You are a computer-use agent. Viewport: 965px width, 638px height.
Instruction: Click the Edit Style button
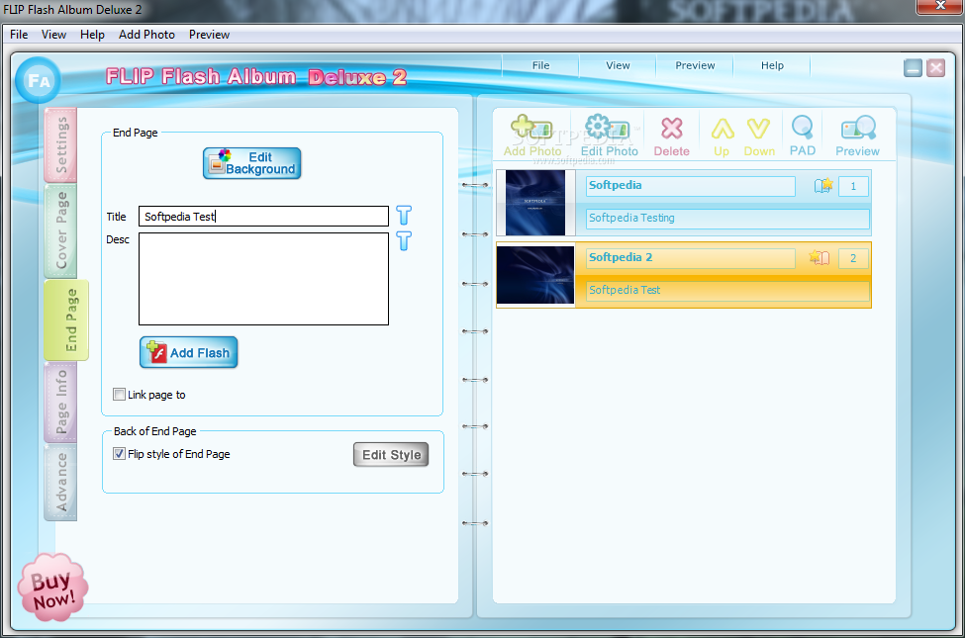click(x=391, y=455)
